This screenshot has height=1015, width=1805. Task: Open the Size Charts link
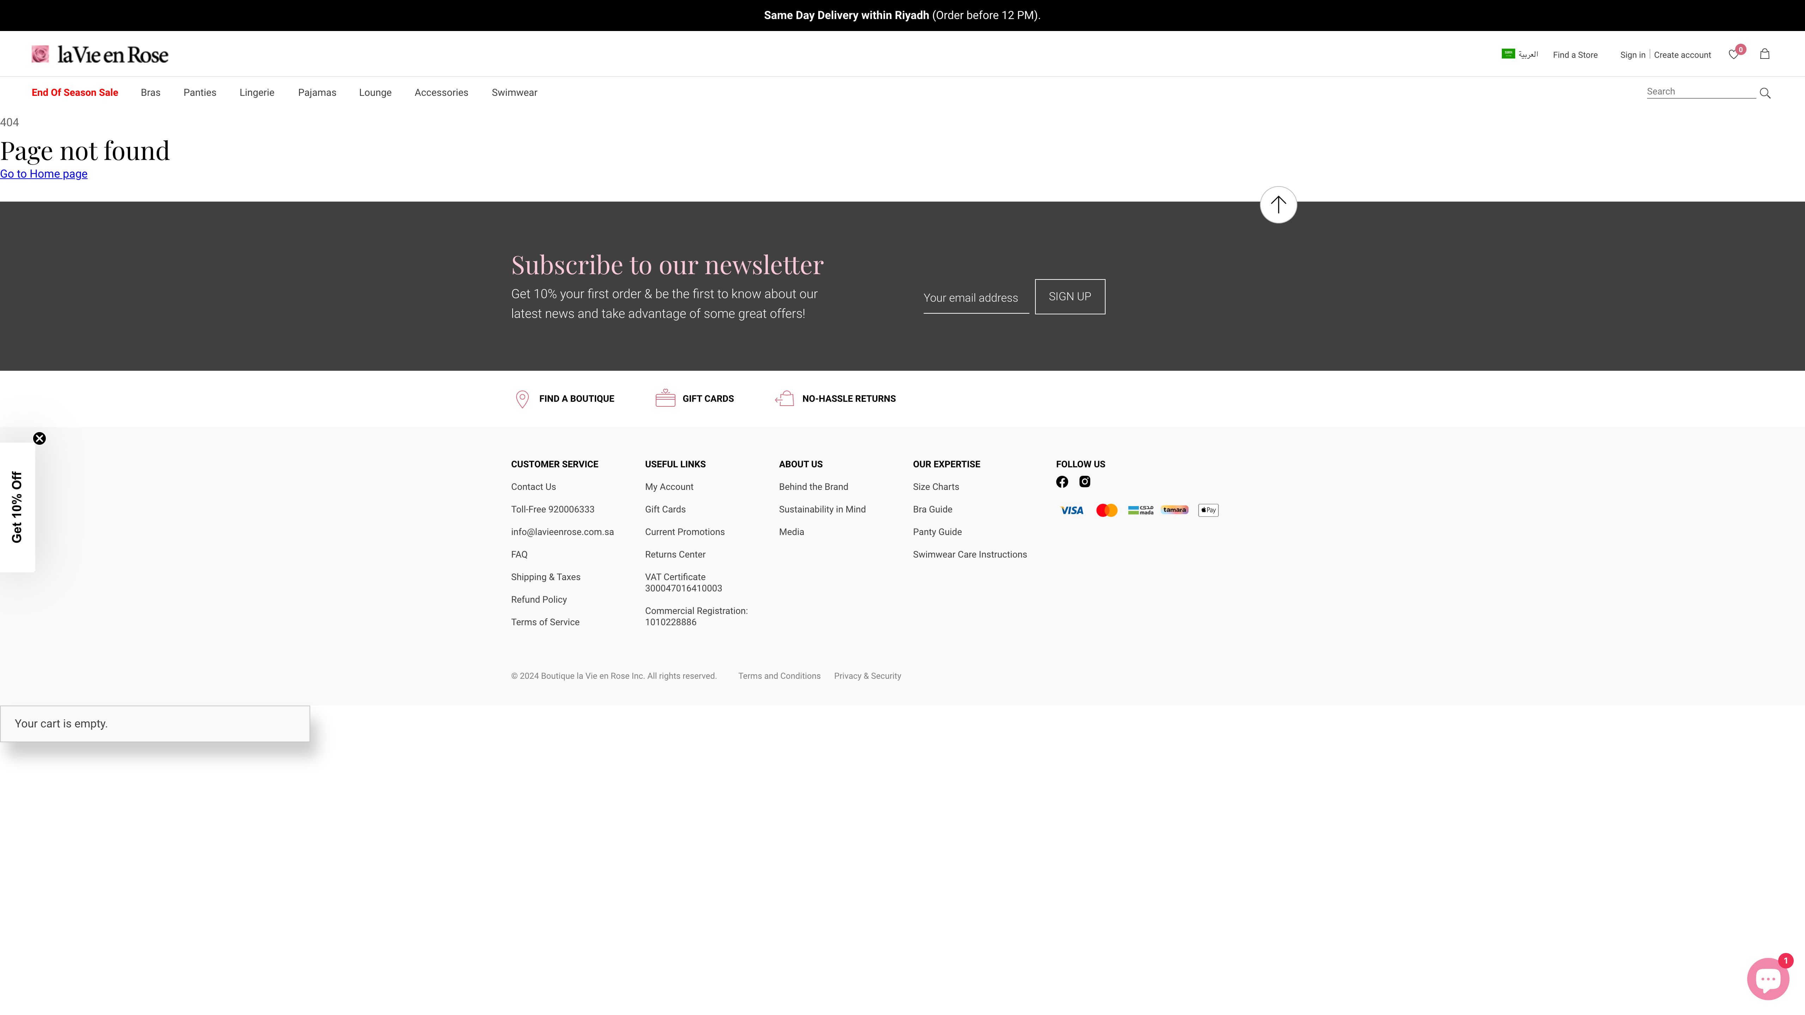tap(935, 487)
